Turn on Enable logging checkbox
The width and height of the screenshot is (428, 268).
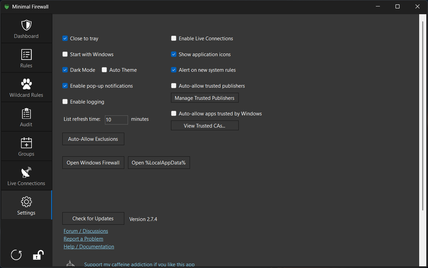[65, 102]
